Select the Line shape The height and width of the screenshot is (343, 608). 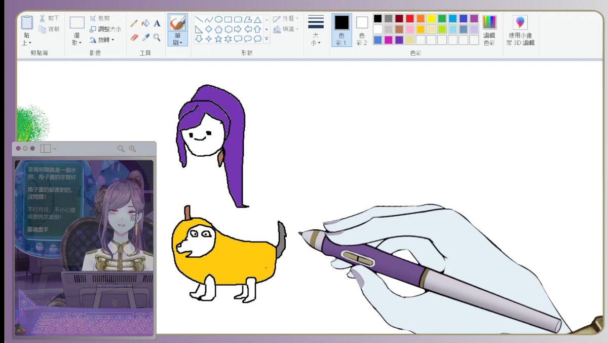[199, 19]
